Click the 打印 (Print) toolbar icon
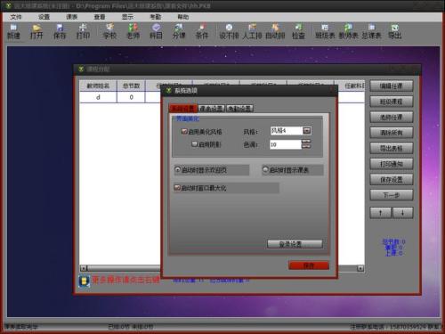This screenshot has width=445, height=334. (83, 32)
